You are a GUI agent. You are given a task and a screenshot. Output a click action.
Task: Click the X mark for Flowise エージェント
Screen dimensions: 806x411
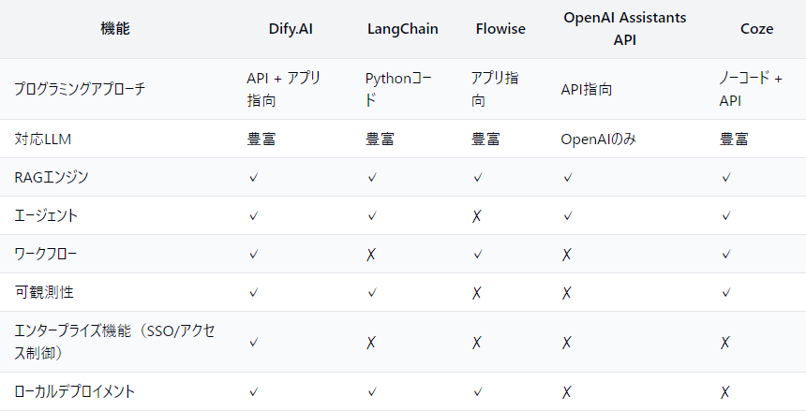(x=477, y=216)
